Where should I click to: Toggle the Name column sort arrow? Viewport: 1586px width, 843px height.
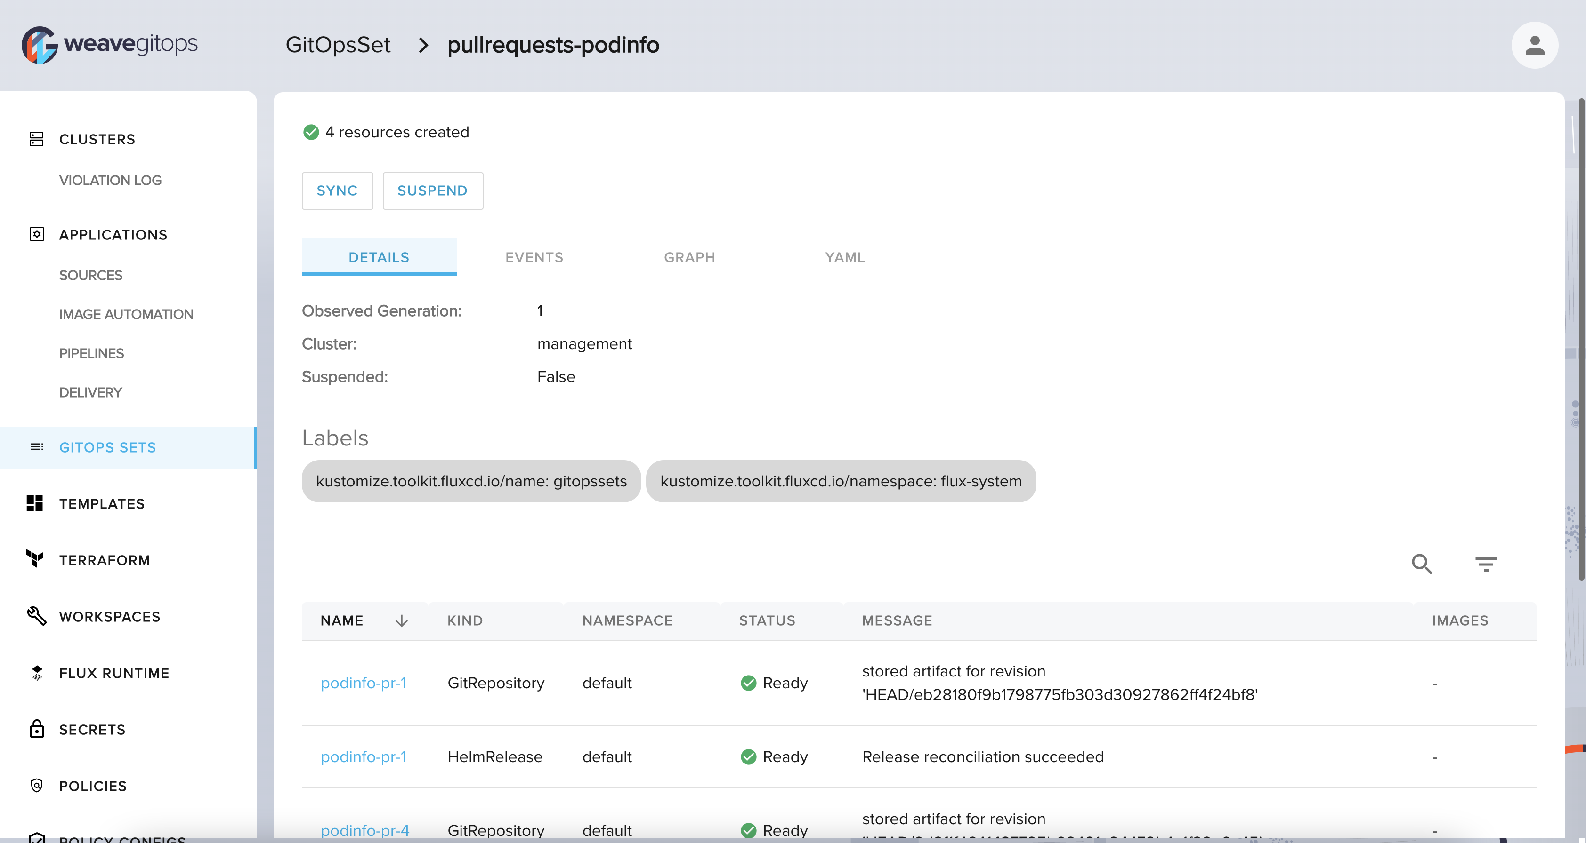(401, 620)
